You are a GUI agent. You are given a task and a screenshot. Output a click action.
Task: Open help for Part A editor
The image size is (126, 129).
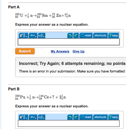[114, 35]
